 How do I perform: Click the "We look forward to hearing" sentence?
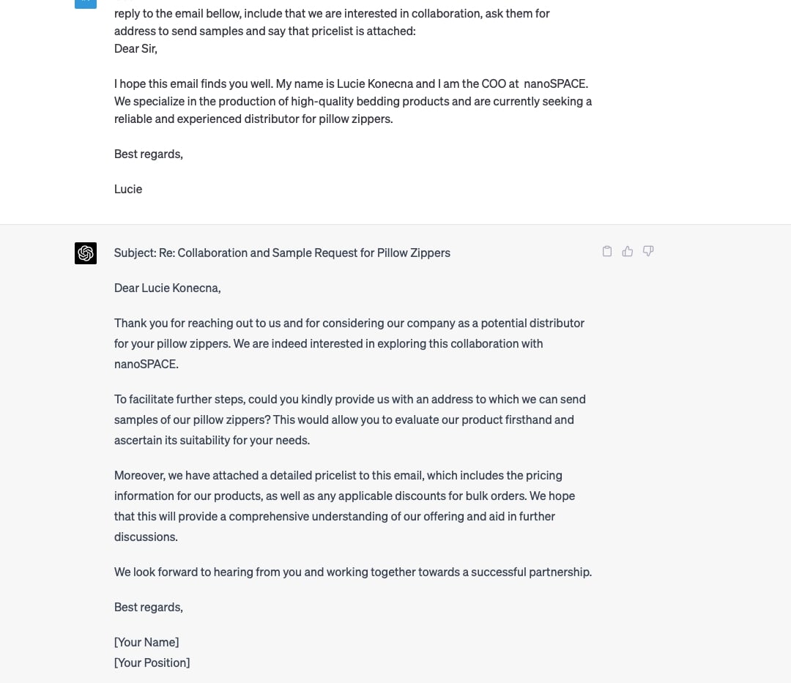pos(352,572)
